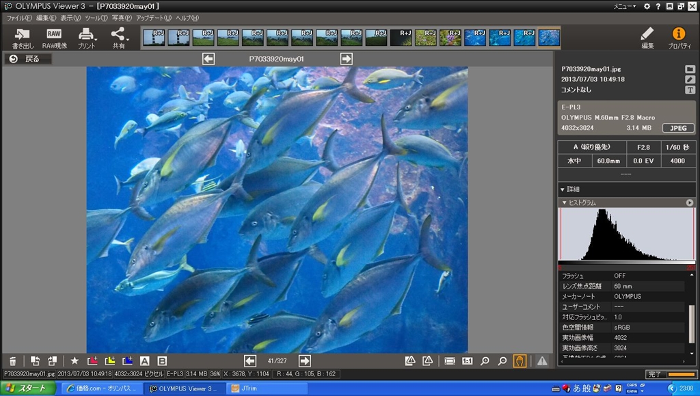
Task: Collapse the 詳細 details section
Action: [x=569, y=189]
